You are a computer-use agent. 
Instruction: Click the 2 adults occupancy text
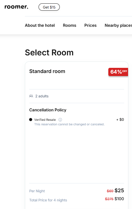(42, 96)
